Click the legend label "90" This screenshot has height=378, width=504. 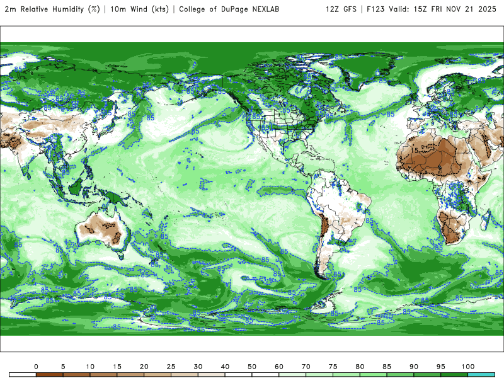pos(414,367)
